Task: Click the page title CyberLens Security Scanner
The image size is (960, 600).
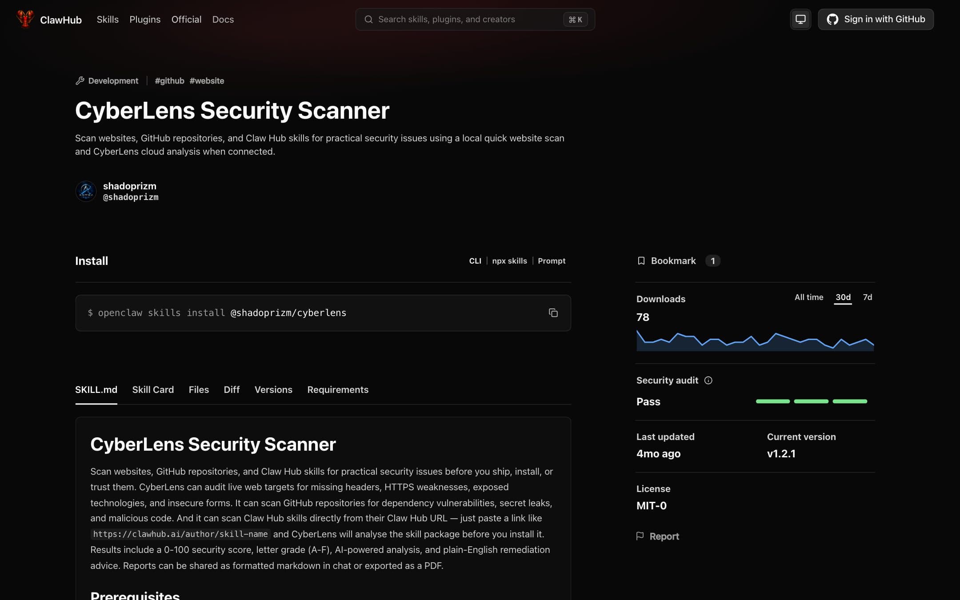Action: [x=232, y=110]
